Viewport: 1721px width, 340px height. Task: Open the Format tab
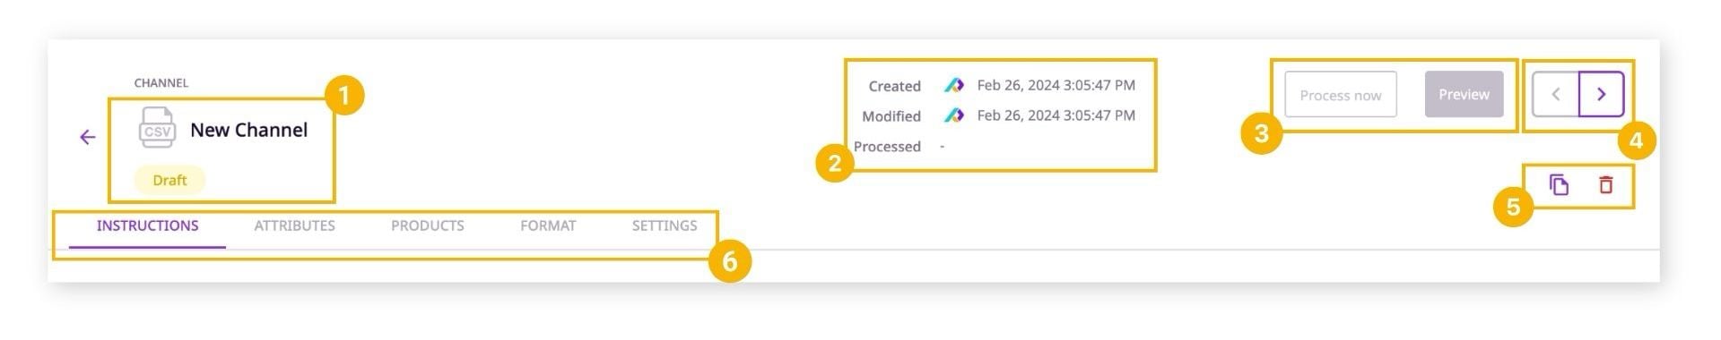[548, 225]
